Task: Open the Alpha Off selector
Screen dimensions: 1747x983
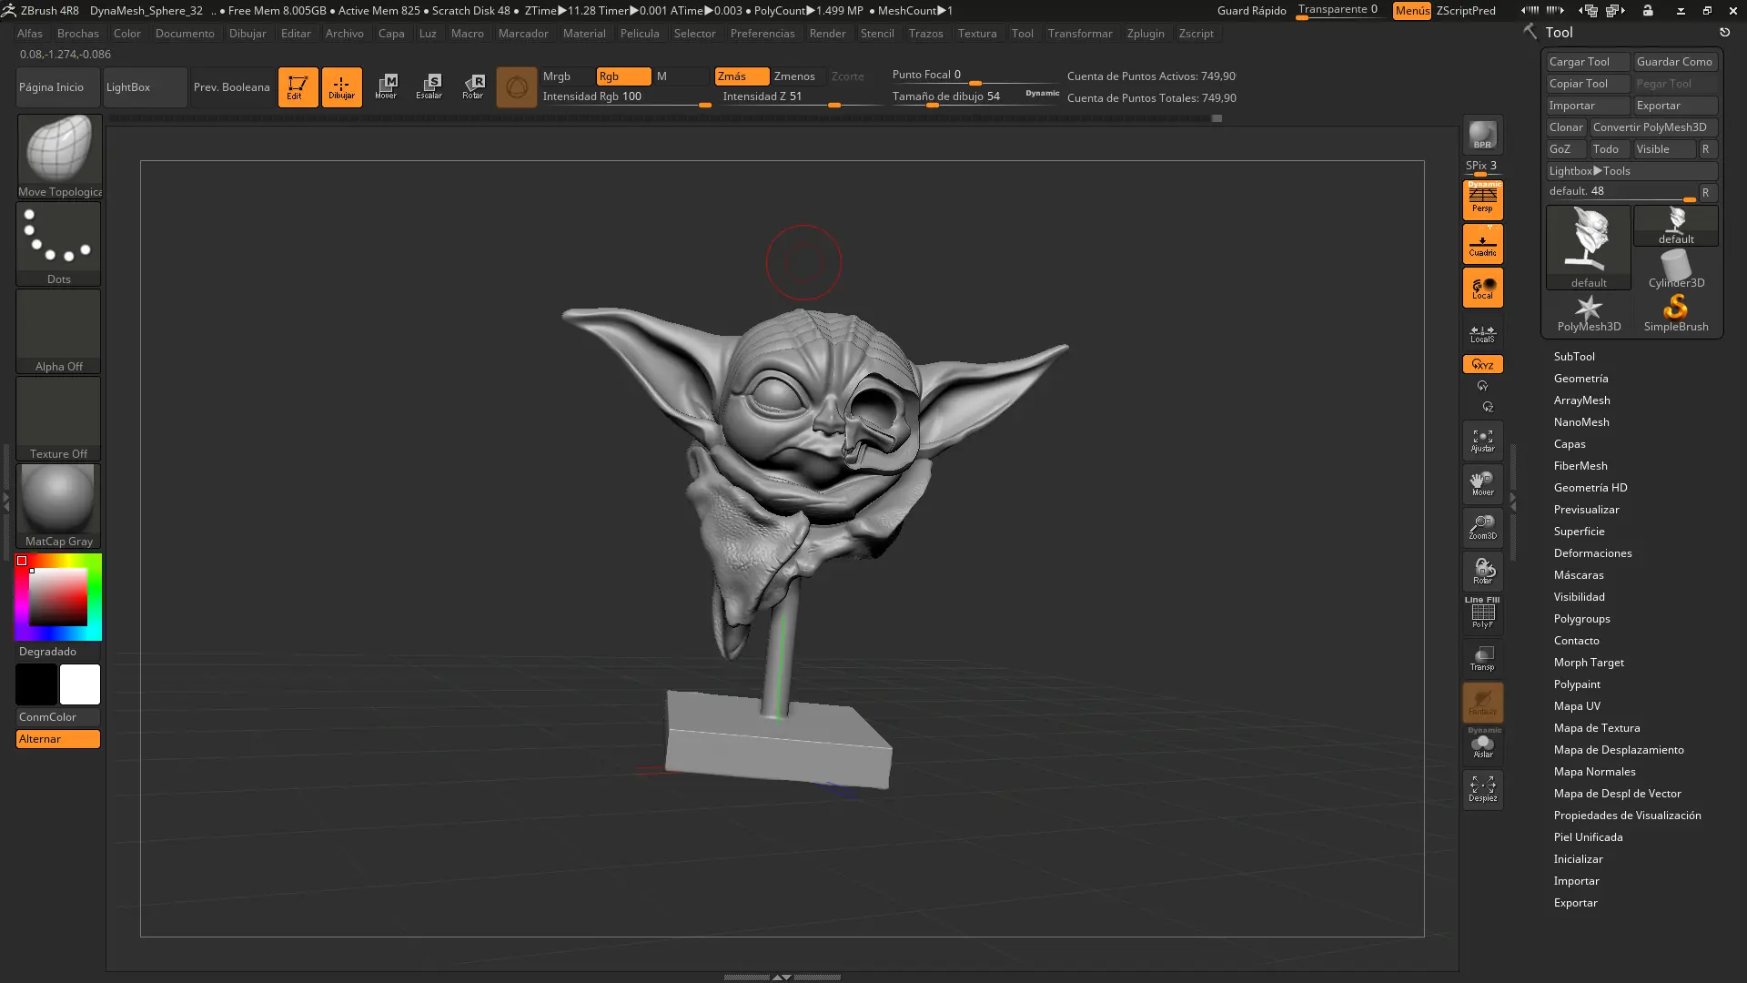Action: [x=59, y=331]
